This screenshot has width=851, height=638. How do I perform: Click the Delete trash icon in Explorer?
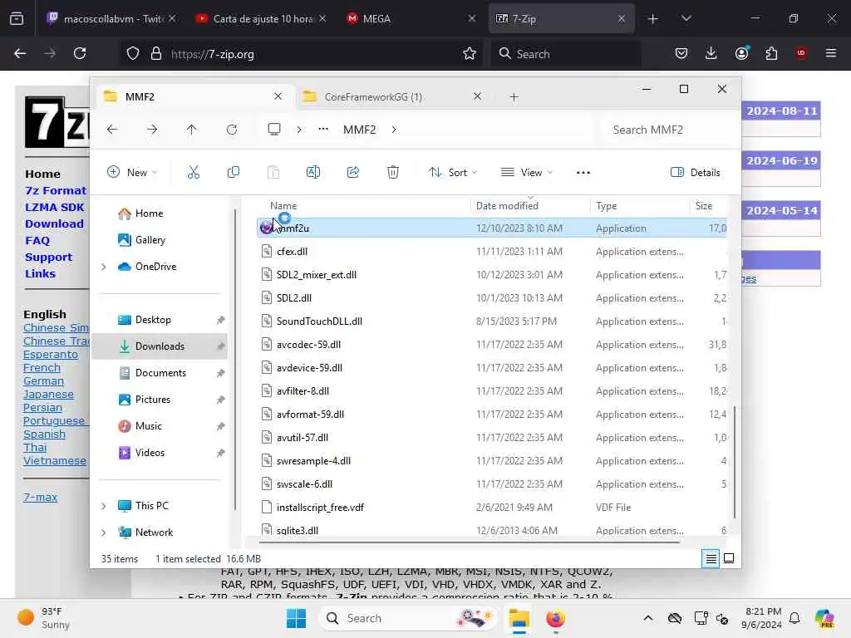click(x=393, y=173)
